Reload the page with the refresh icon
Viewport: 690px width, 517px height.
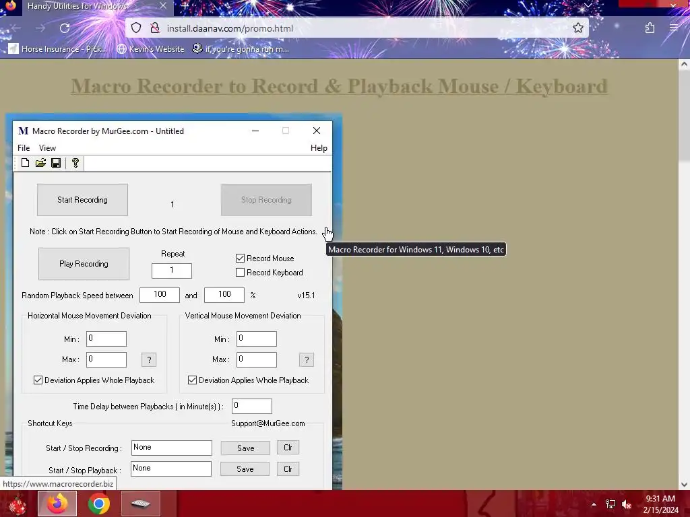(65, 28)
